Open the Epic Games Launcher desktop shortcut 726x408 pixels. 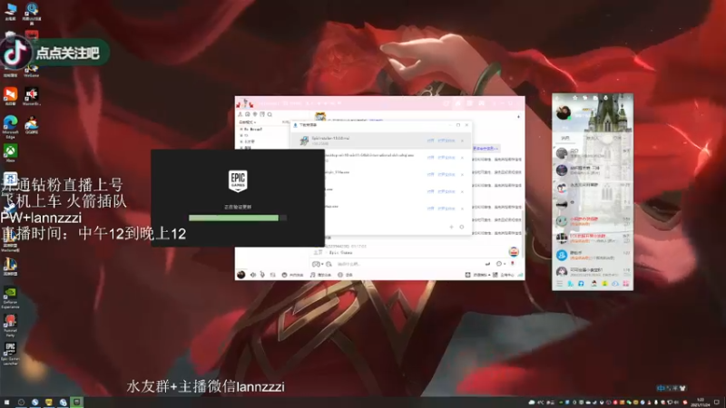pos(10,354)
